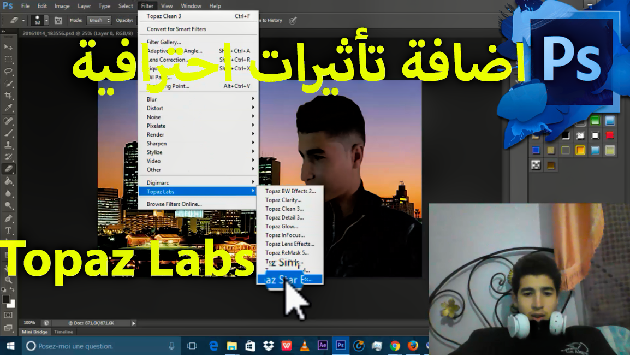Select the Quick Selection tool
Image resolution: width=630 pixels, height=355 pixels.
pos(8,84)
